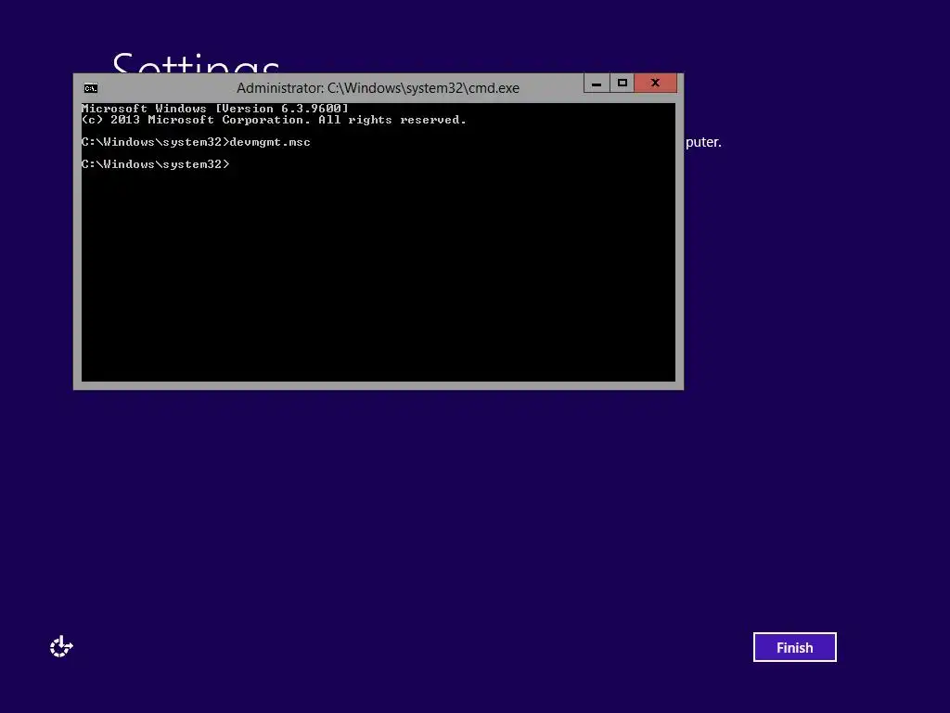Close the Administrator cmd.exe window
The height and width of the screenshot is (713, 950).
coord(655,84)
